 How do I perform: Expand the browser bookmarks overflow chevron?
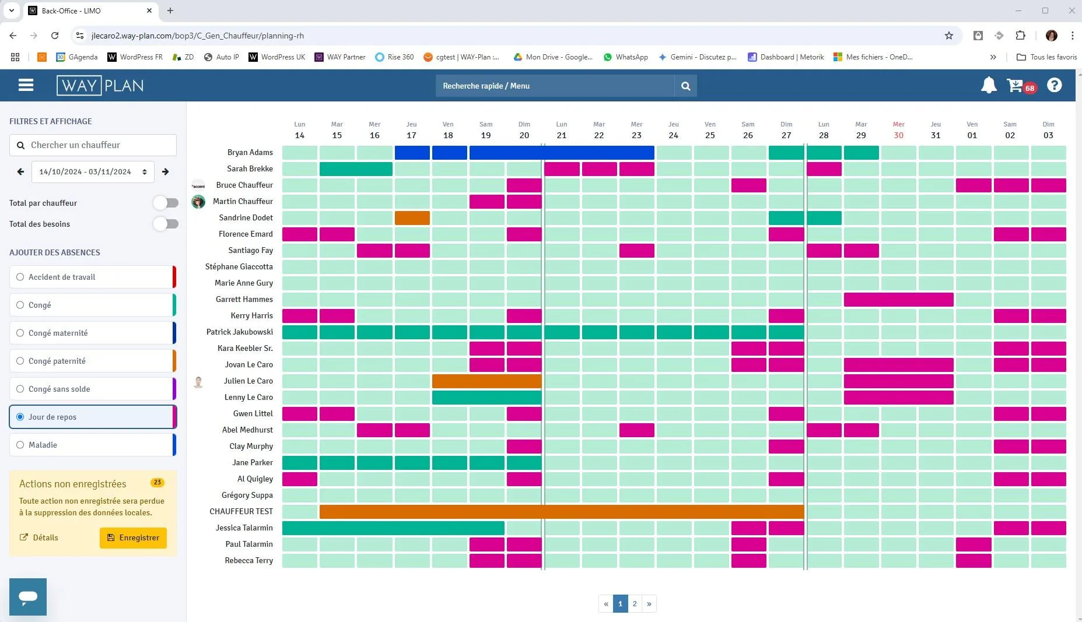coord(993,57)
